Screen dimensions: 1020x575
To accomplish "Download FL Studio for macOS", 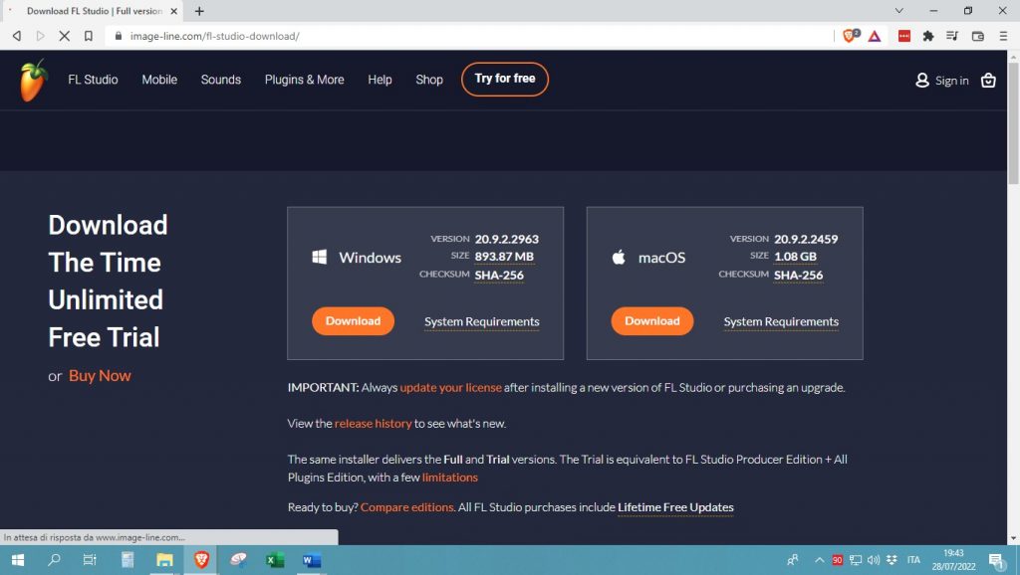I will [651, 321].
